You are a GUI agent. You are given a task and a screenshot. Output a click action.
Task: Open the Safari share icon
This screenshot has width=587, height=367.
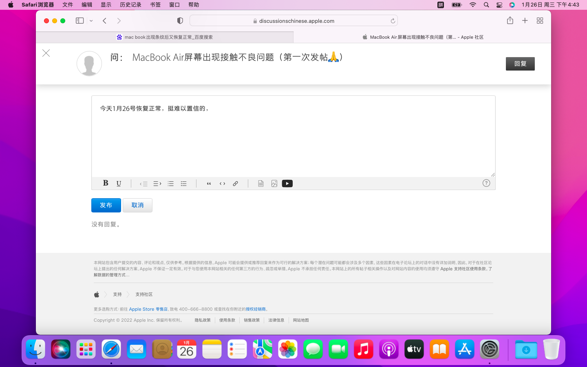[510, 21]
